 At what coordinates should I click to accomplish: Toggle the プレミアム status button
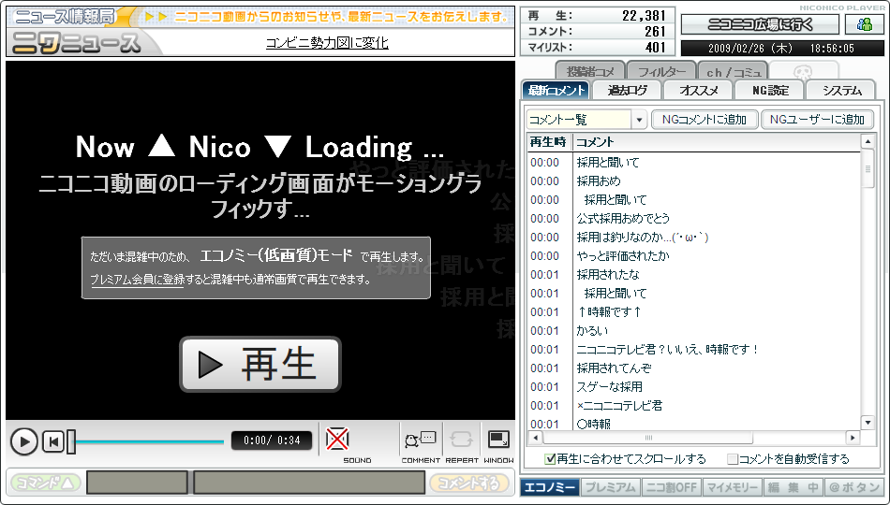610,487
